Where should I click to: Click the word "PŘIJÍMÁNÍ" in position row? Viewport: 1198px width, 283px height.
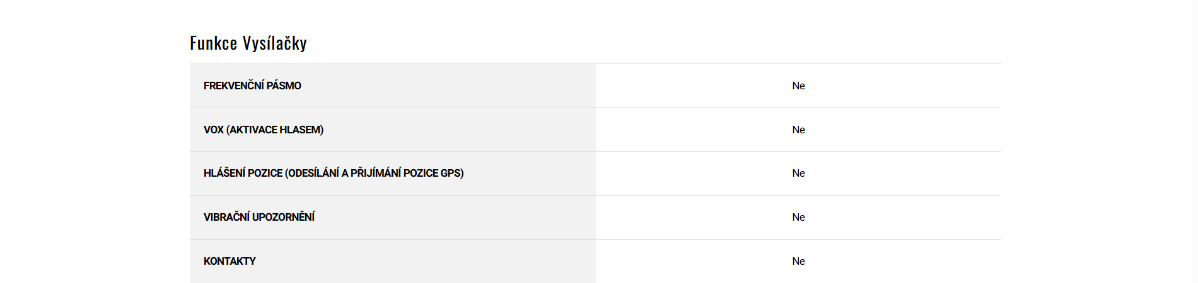376,173
